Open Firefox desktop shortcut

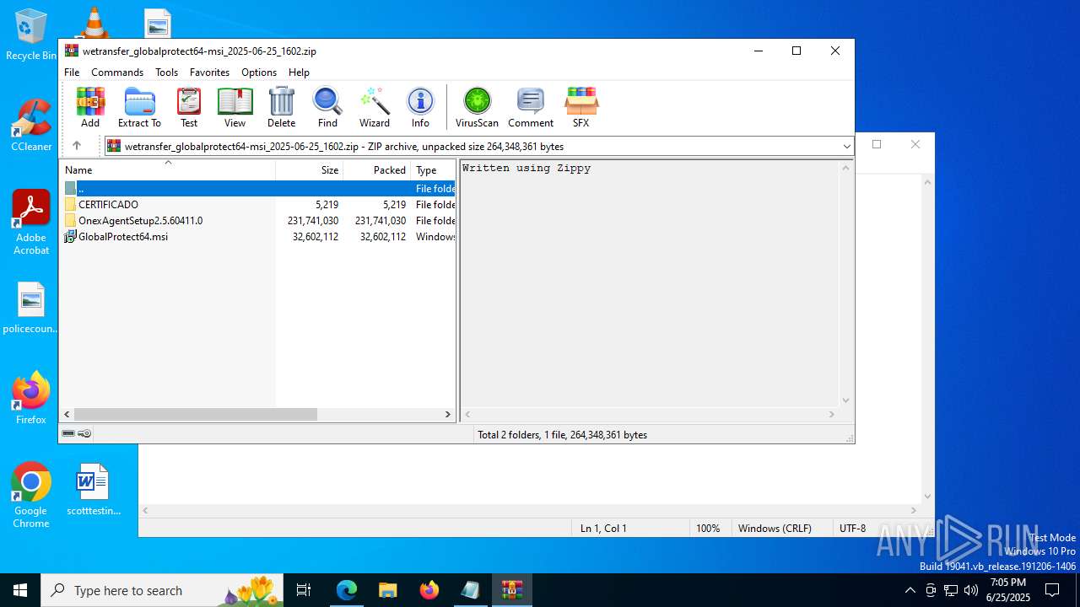click(x=31, y=398)
